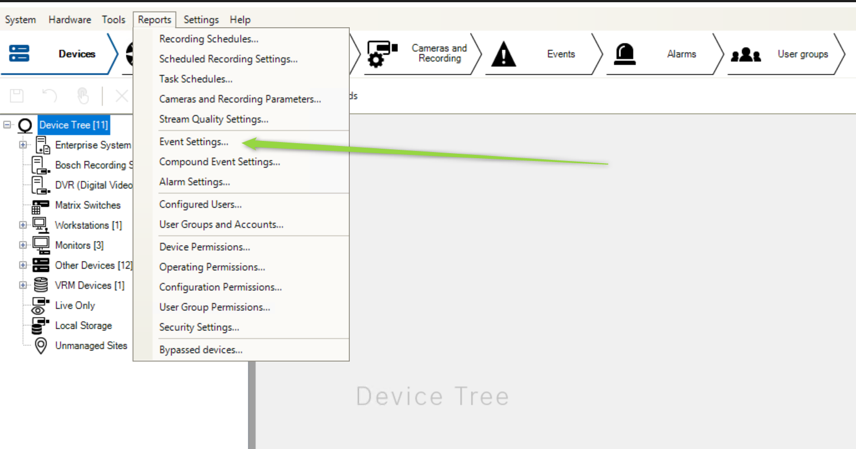Click the User groups people icon
The image size is (856, 449).
745,55
